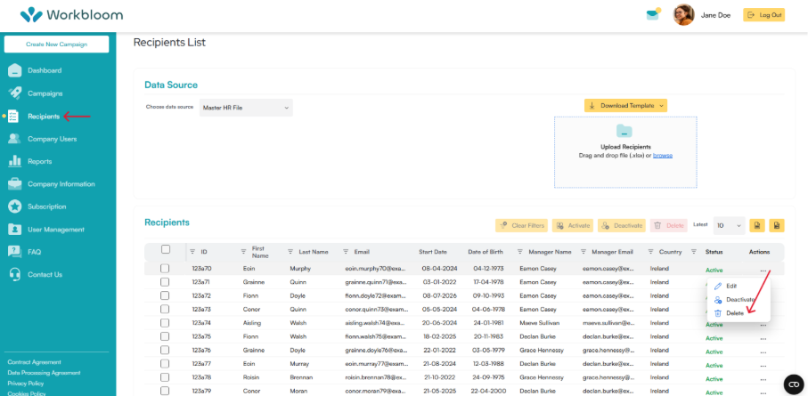The image size is (808, 396).
Task: Click start date 22-01-2022 cell
Action: [x=437, y=351]
